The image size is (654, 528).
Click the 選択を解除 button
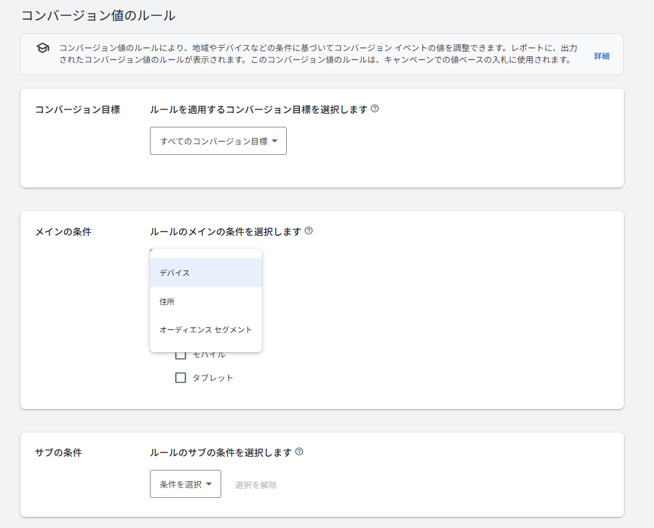click(256, 485)
